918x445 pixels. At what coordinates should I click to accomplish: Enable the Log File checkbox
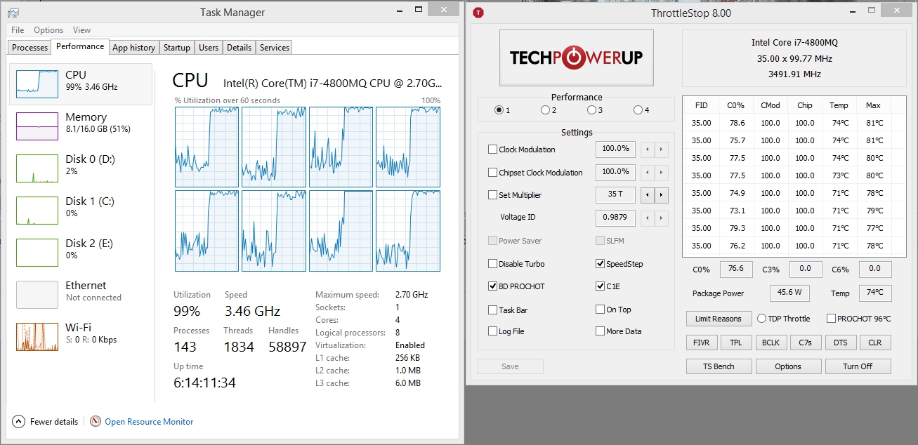(x=492, y=331)
